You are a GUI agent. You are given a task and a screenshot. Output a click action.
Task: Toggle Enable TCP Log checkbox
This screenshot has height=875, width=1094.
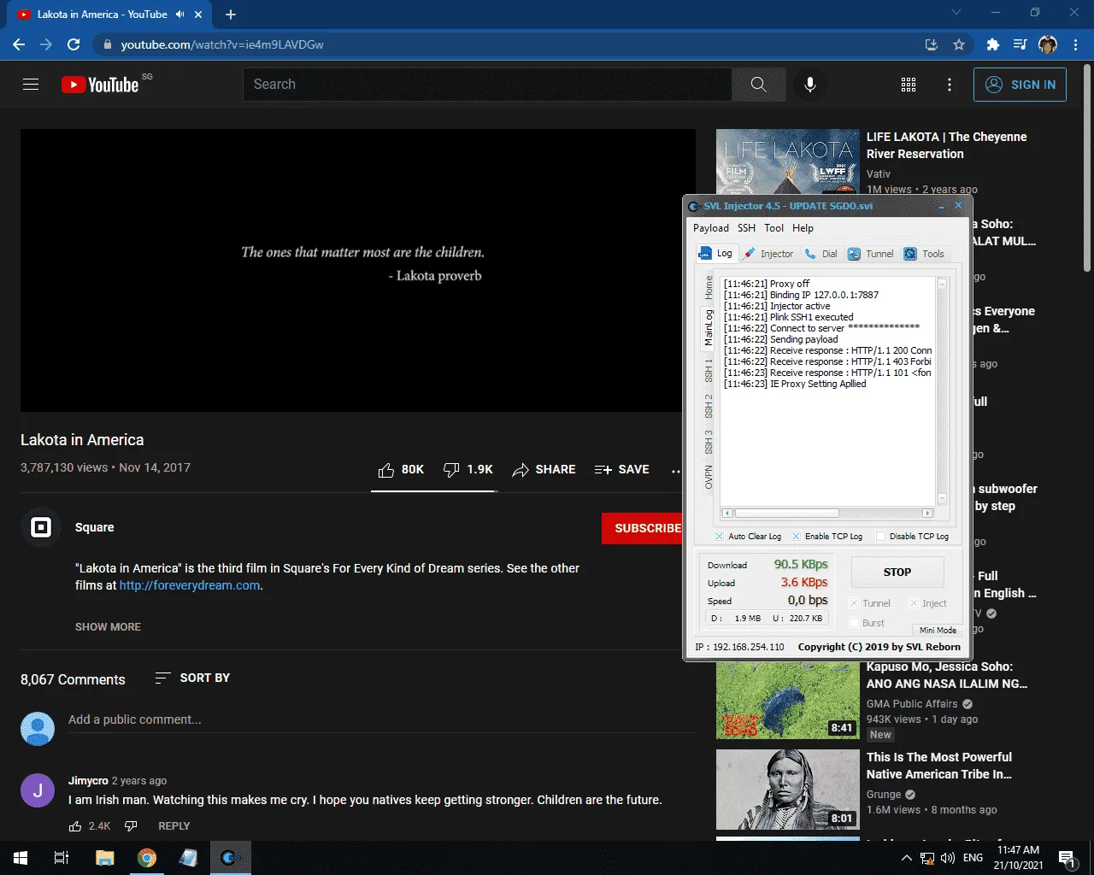point(796,537)
